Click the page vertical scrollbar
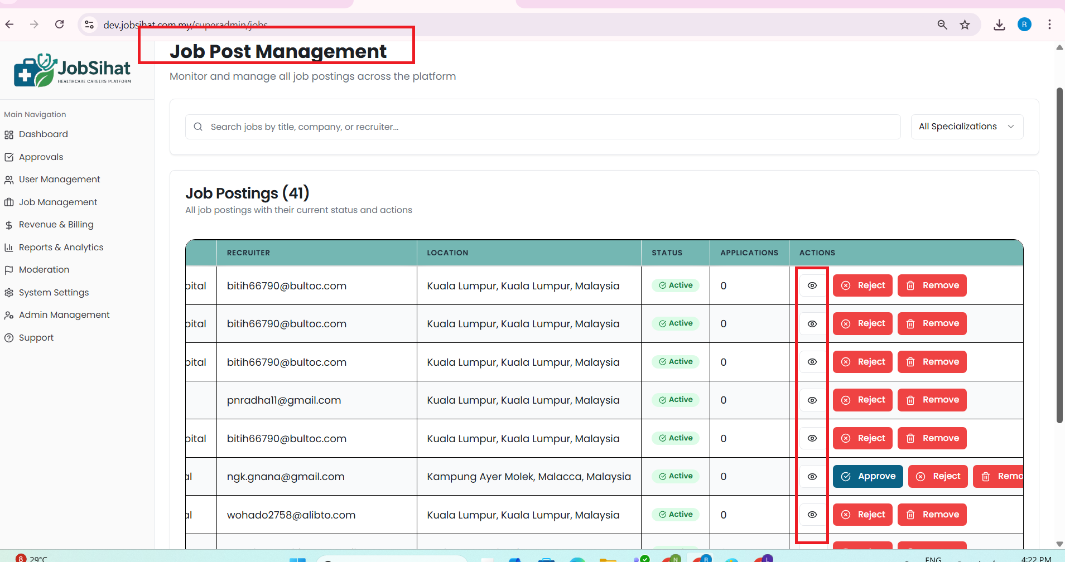 (x=1059, y=255)
